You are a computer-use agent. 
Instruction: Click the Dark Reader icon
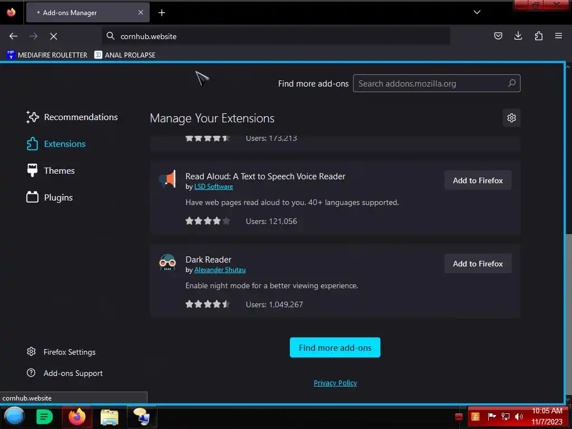pyautogui.click(x=168, y=263)
